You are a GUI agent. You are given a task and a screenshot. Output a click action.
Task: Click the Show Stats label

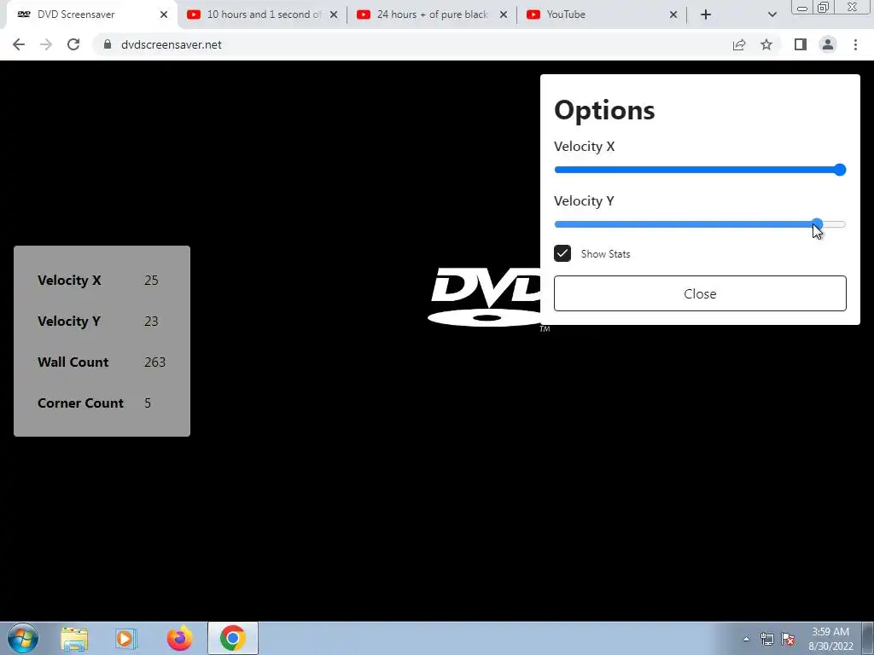605,254
